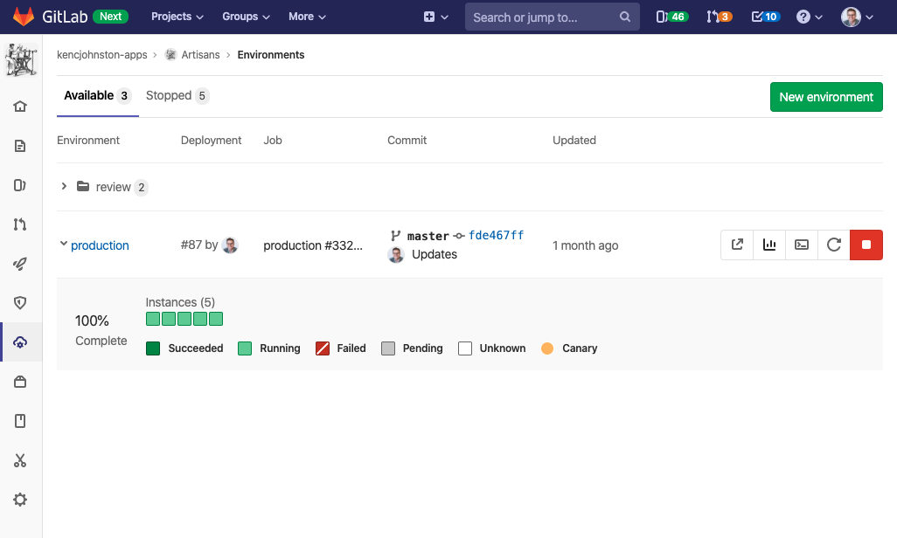
Task: Click the Pending legend color swatch
Action: (388, 348)
